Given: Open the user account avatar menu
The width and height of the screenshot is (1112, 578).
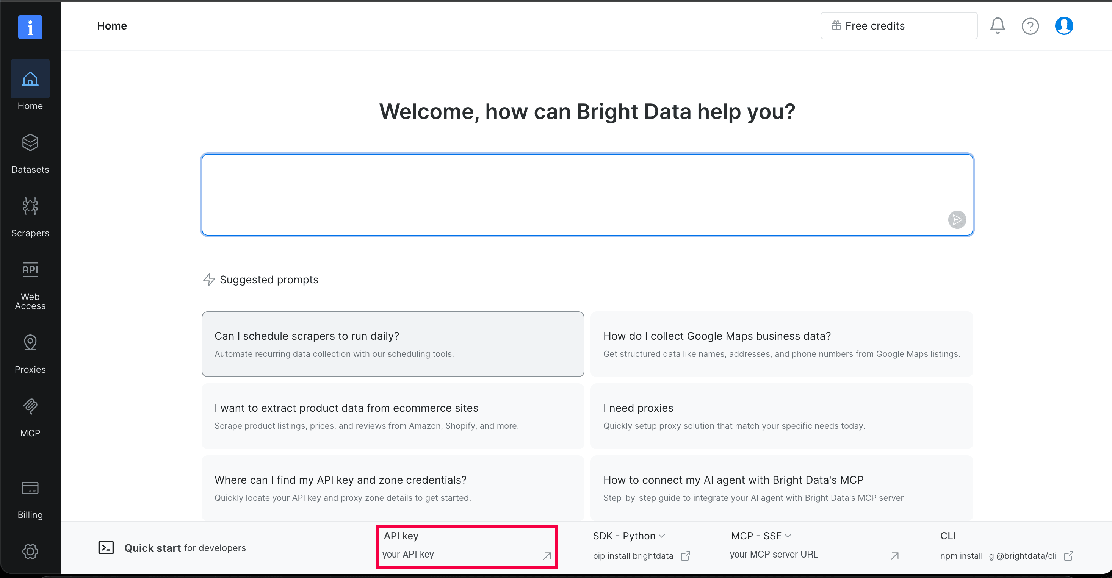Looking at the screenshot, I should (1063, 26).
